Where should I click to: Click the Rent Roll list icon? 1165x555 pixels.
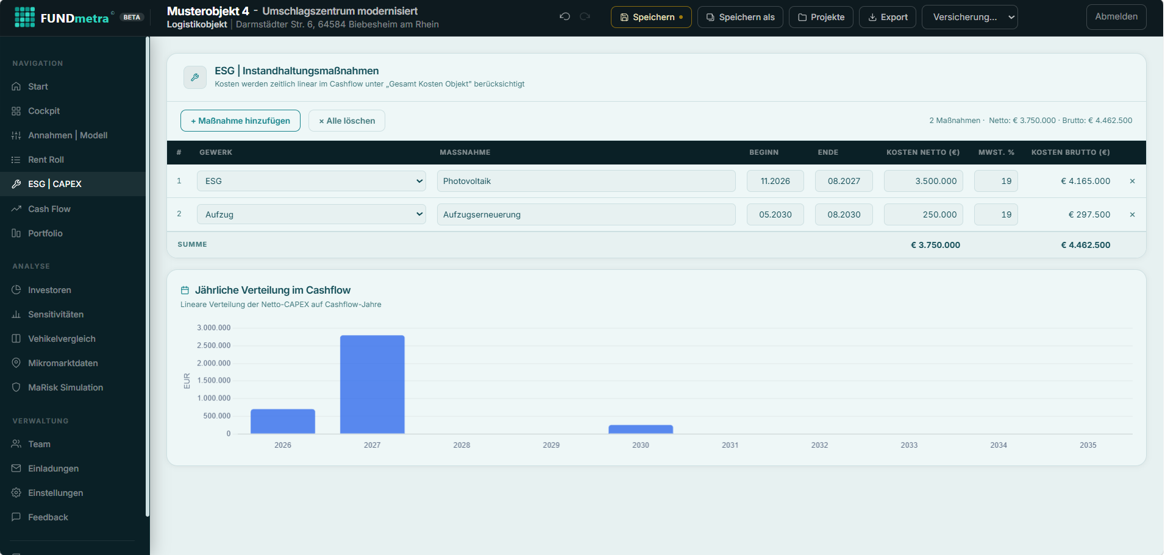16,160
